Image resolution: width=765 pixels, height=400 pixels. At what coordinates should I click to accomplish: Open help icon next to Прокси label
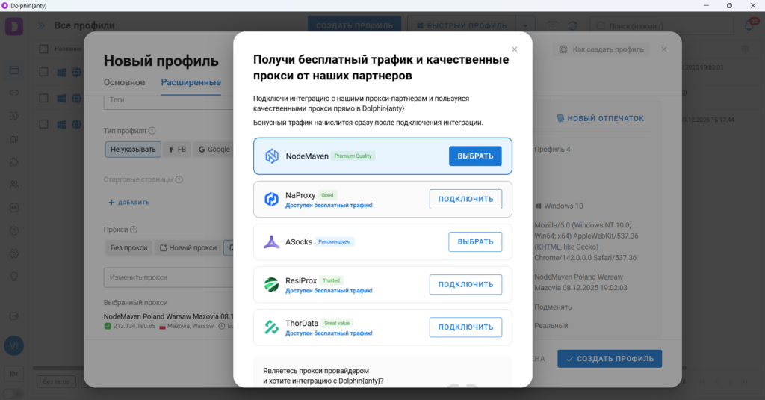tap(134, 230)
